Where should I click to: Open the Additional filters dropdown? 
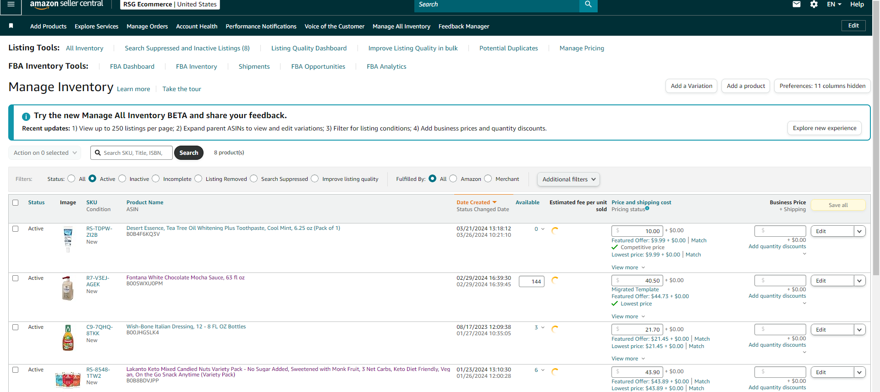click(568, 179)
